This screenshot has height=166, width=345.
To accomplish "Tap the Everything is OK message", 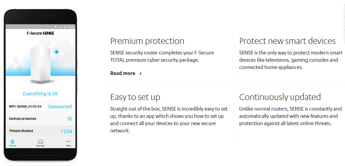I will [x=41, y=94].
